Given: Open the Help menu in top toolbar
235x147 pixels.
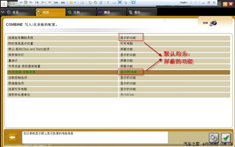Looking at the screenshot, I should click(x=63, y=2).
